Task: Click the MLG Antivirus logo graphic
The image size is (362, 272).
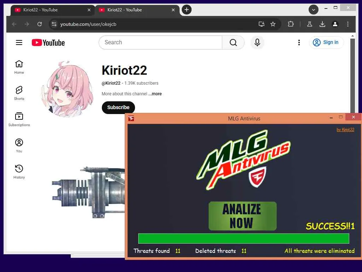Action: [x=243, y=160]
